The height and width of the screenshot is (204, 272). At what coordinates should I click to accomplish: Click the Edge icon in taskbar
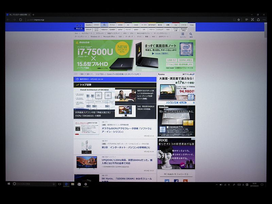pos(66,184)
